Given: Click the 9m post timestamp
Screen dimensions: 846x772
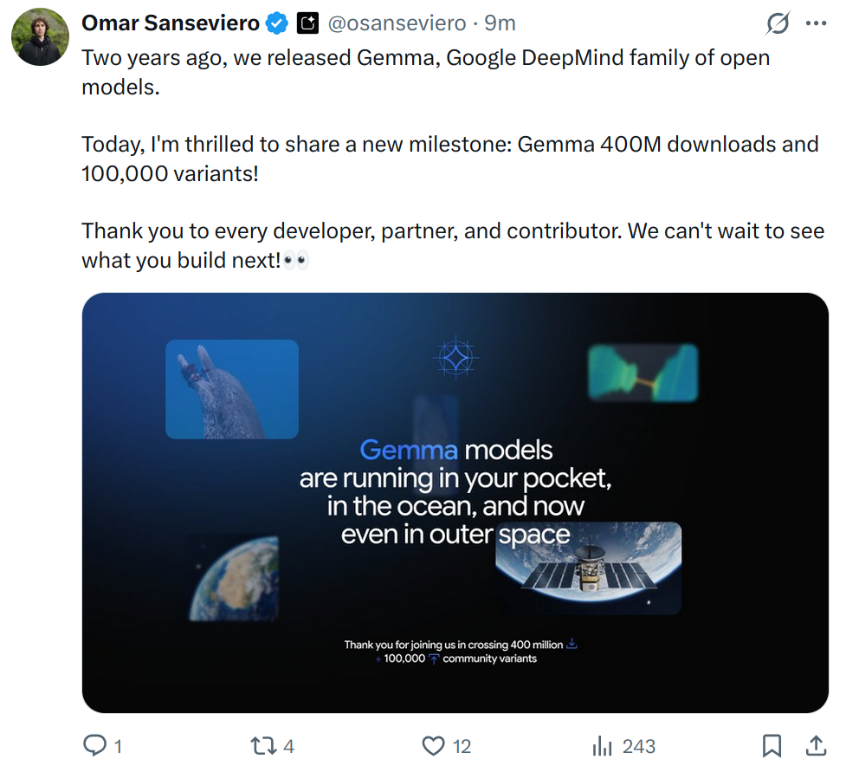Looking at the screenshot, I should 500,23.
